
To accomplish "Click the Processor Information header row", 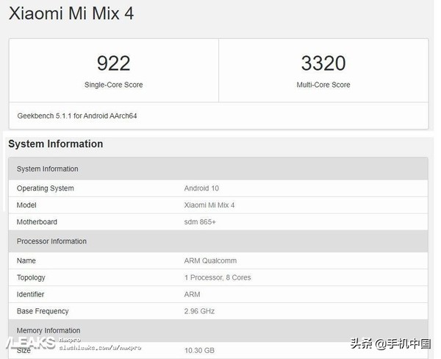I will click(x=218, y=241).
